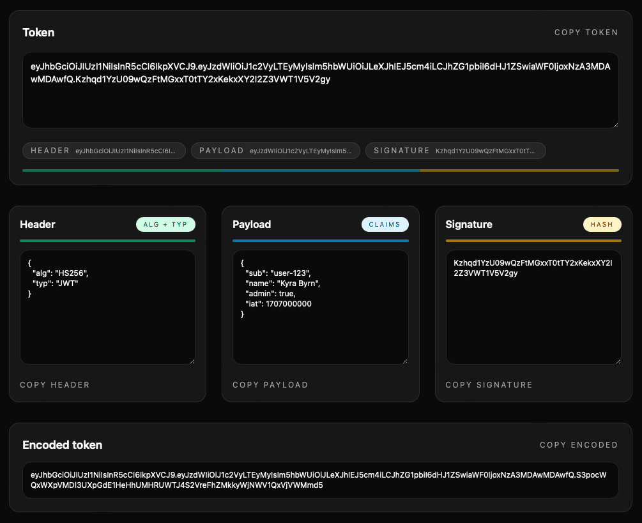Expand the Token textarea resize handle
The width and height of the screenshot is (642, 523).
(616, 124)
